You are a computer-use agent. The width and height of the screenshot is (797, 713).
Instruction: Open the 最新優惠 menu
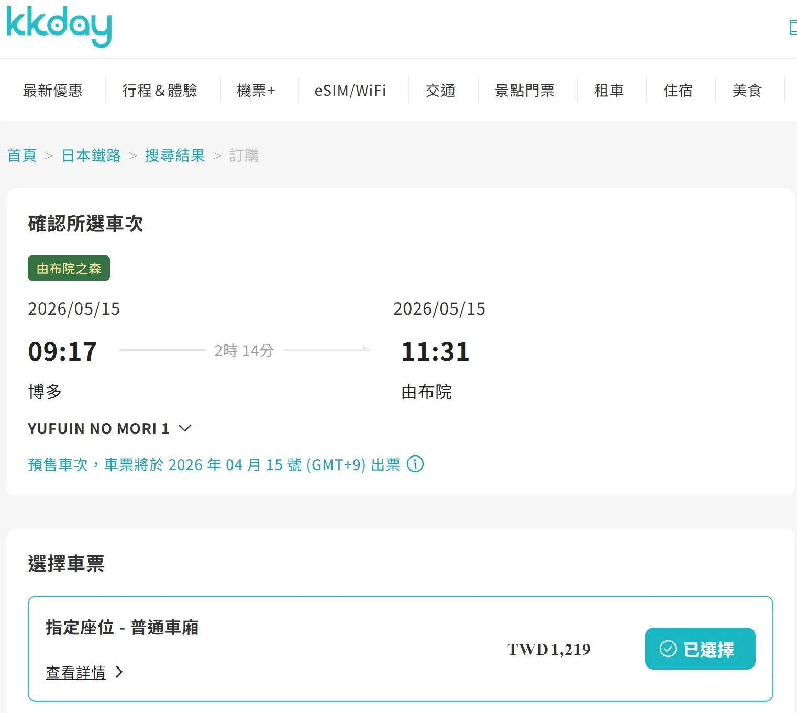tap(52, 91)
